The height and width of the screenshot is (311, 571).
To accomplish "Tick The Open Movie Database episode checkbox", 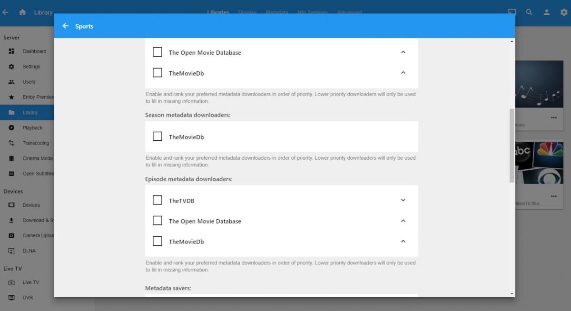I will [158, 221].
